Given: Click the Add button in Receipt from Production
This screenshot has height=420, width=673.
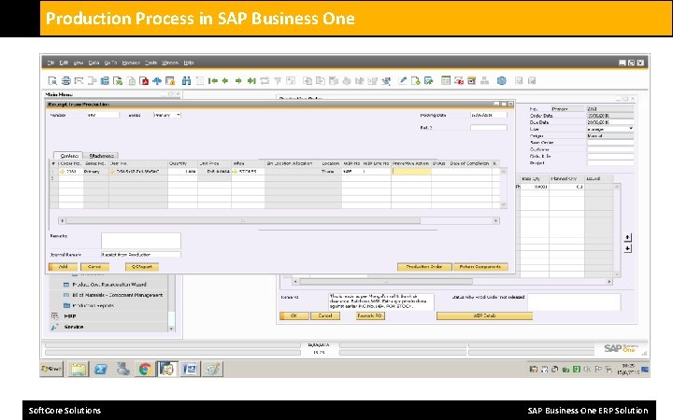Looking at the screenshot, I should [x=64, y=267].
